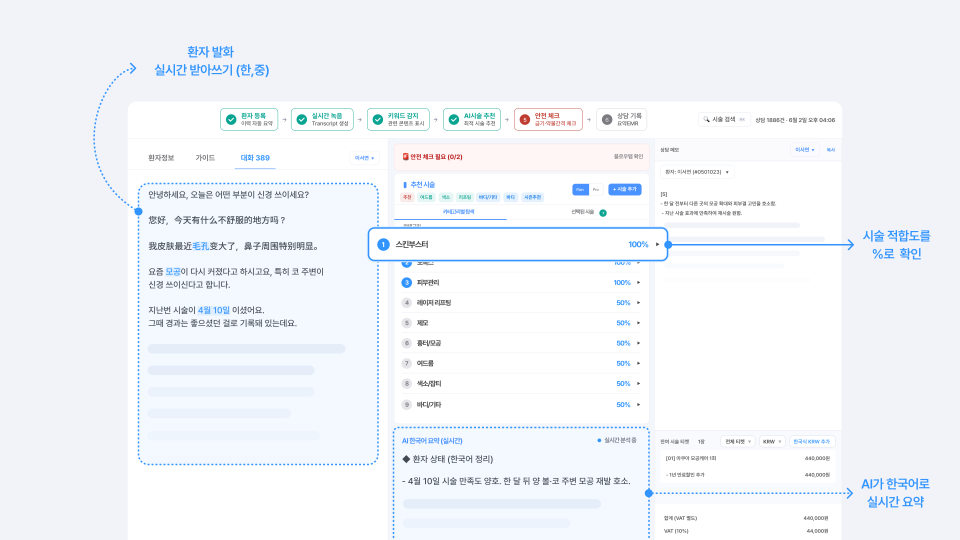Select the 대화 389 tab
Viewport: 960px width, 540px height.
point(255,158)
